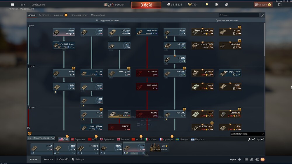Image resolution: width=292 pixels, height=164 pixels.
Task: Toggle the auto-refill ammo checkbox
Action: [263, 139]
